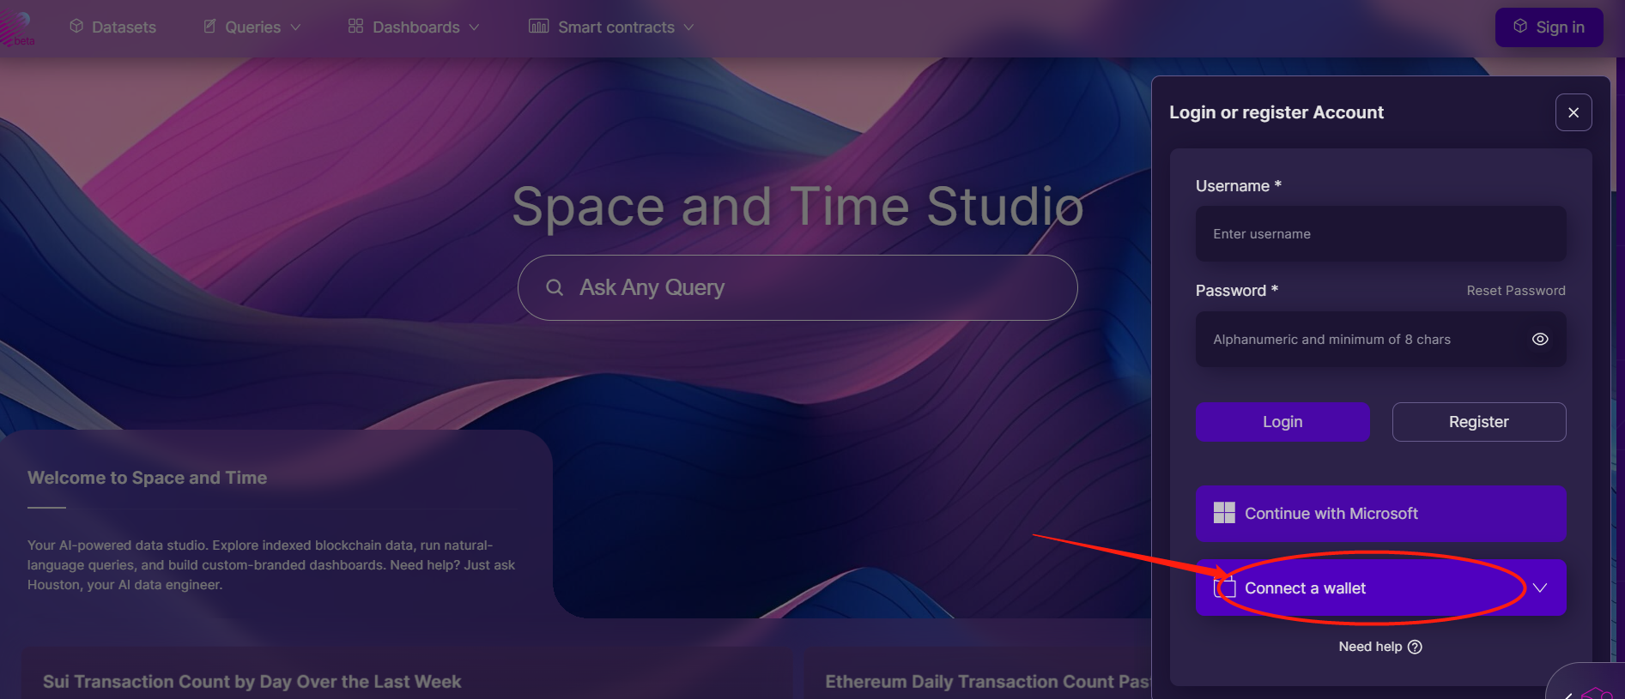Click the wallet icon beside Connect a wallet
Viewport: 1625px width, 699px height.
pyautogui.click(x=1225, y=588)
